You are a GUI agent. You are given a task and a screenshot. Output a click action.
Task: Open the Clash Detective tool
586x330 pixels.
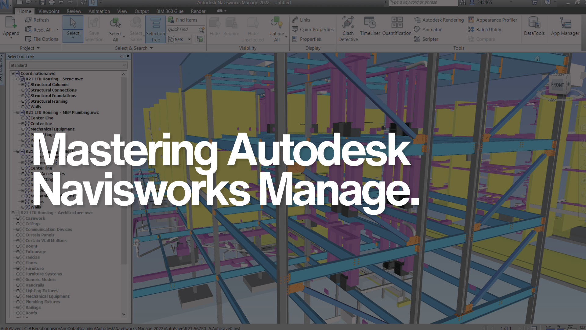point(348,29)
